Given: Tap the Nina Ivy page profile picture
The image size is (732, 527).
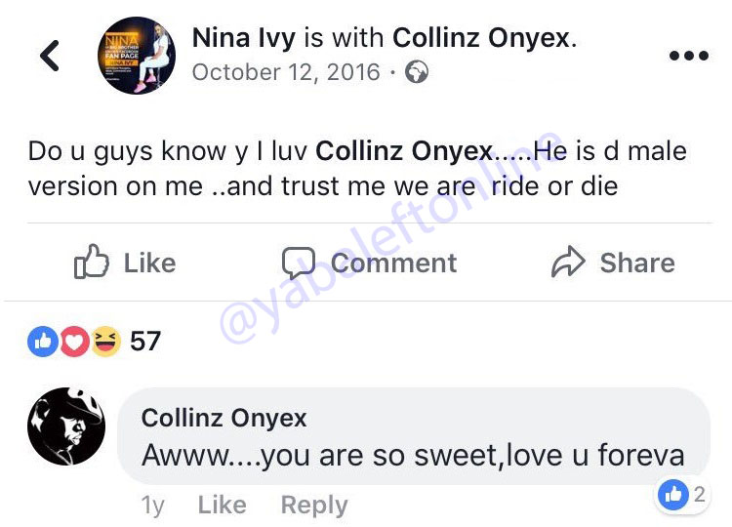Looking at the screenshot, I should coord(136,56).
